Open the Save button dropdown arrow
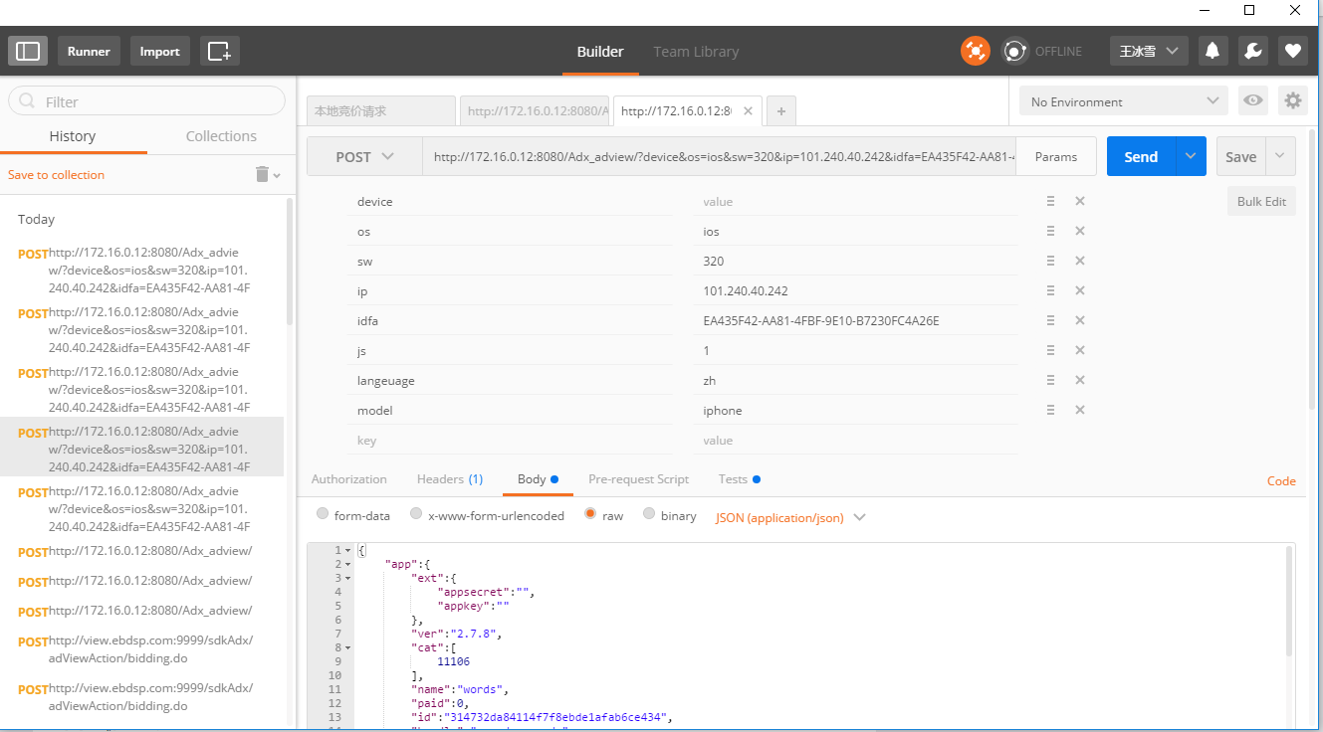Viewport: 1323px width, 732px height. pos(1280,157)
